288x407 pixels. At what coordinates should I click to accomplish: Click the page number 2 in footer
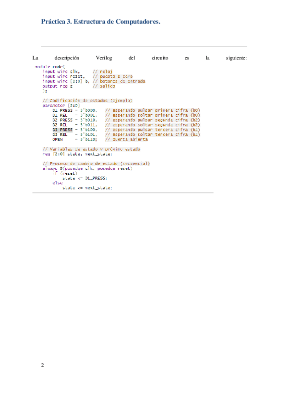click(x=43, y=365)
